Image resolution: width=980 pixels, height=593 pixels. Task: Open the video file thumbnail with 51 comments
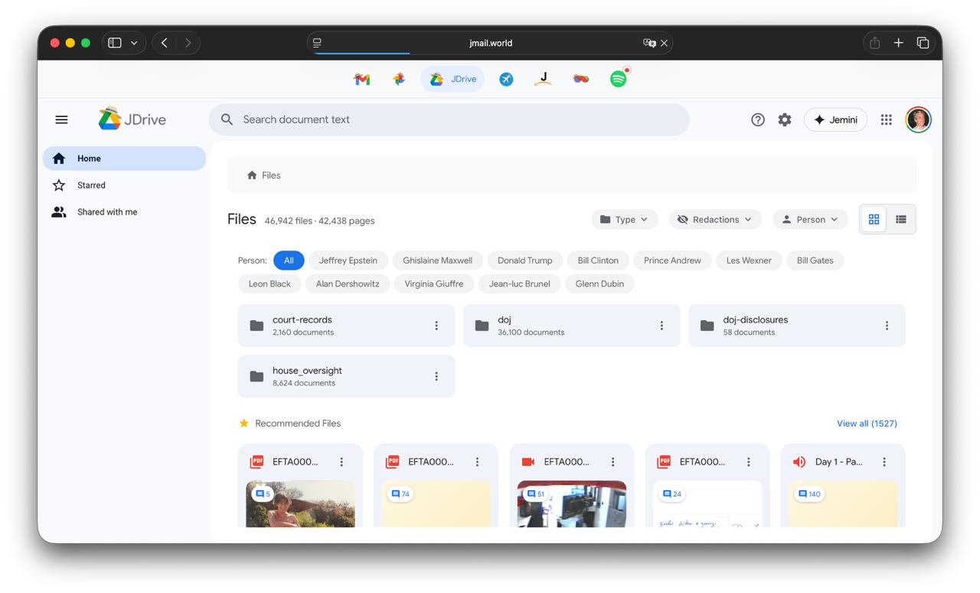click(x=572, y=504)
